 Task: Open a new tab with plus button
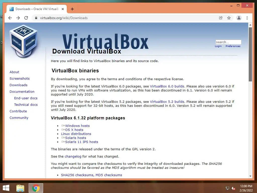[x=72, y=9]
